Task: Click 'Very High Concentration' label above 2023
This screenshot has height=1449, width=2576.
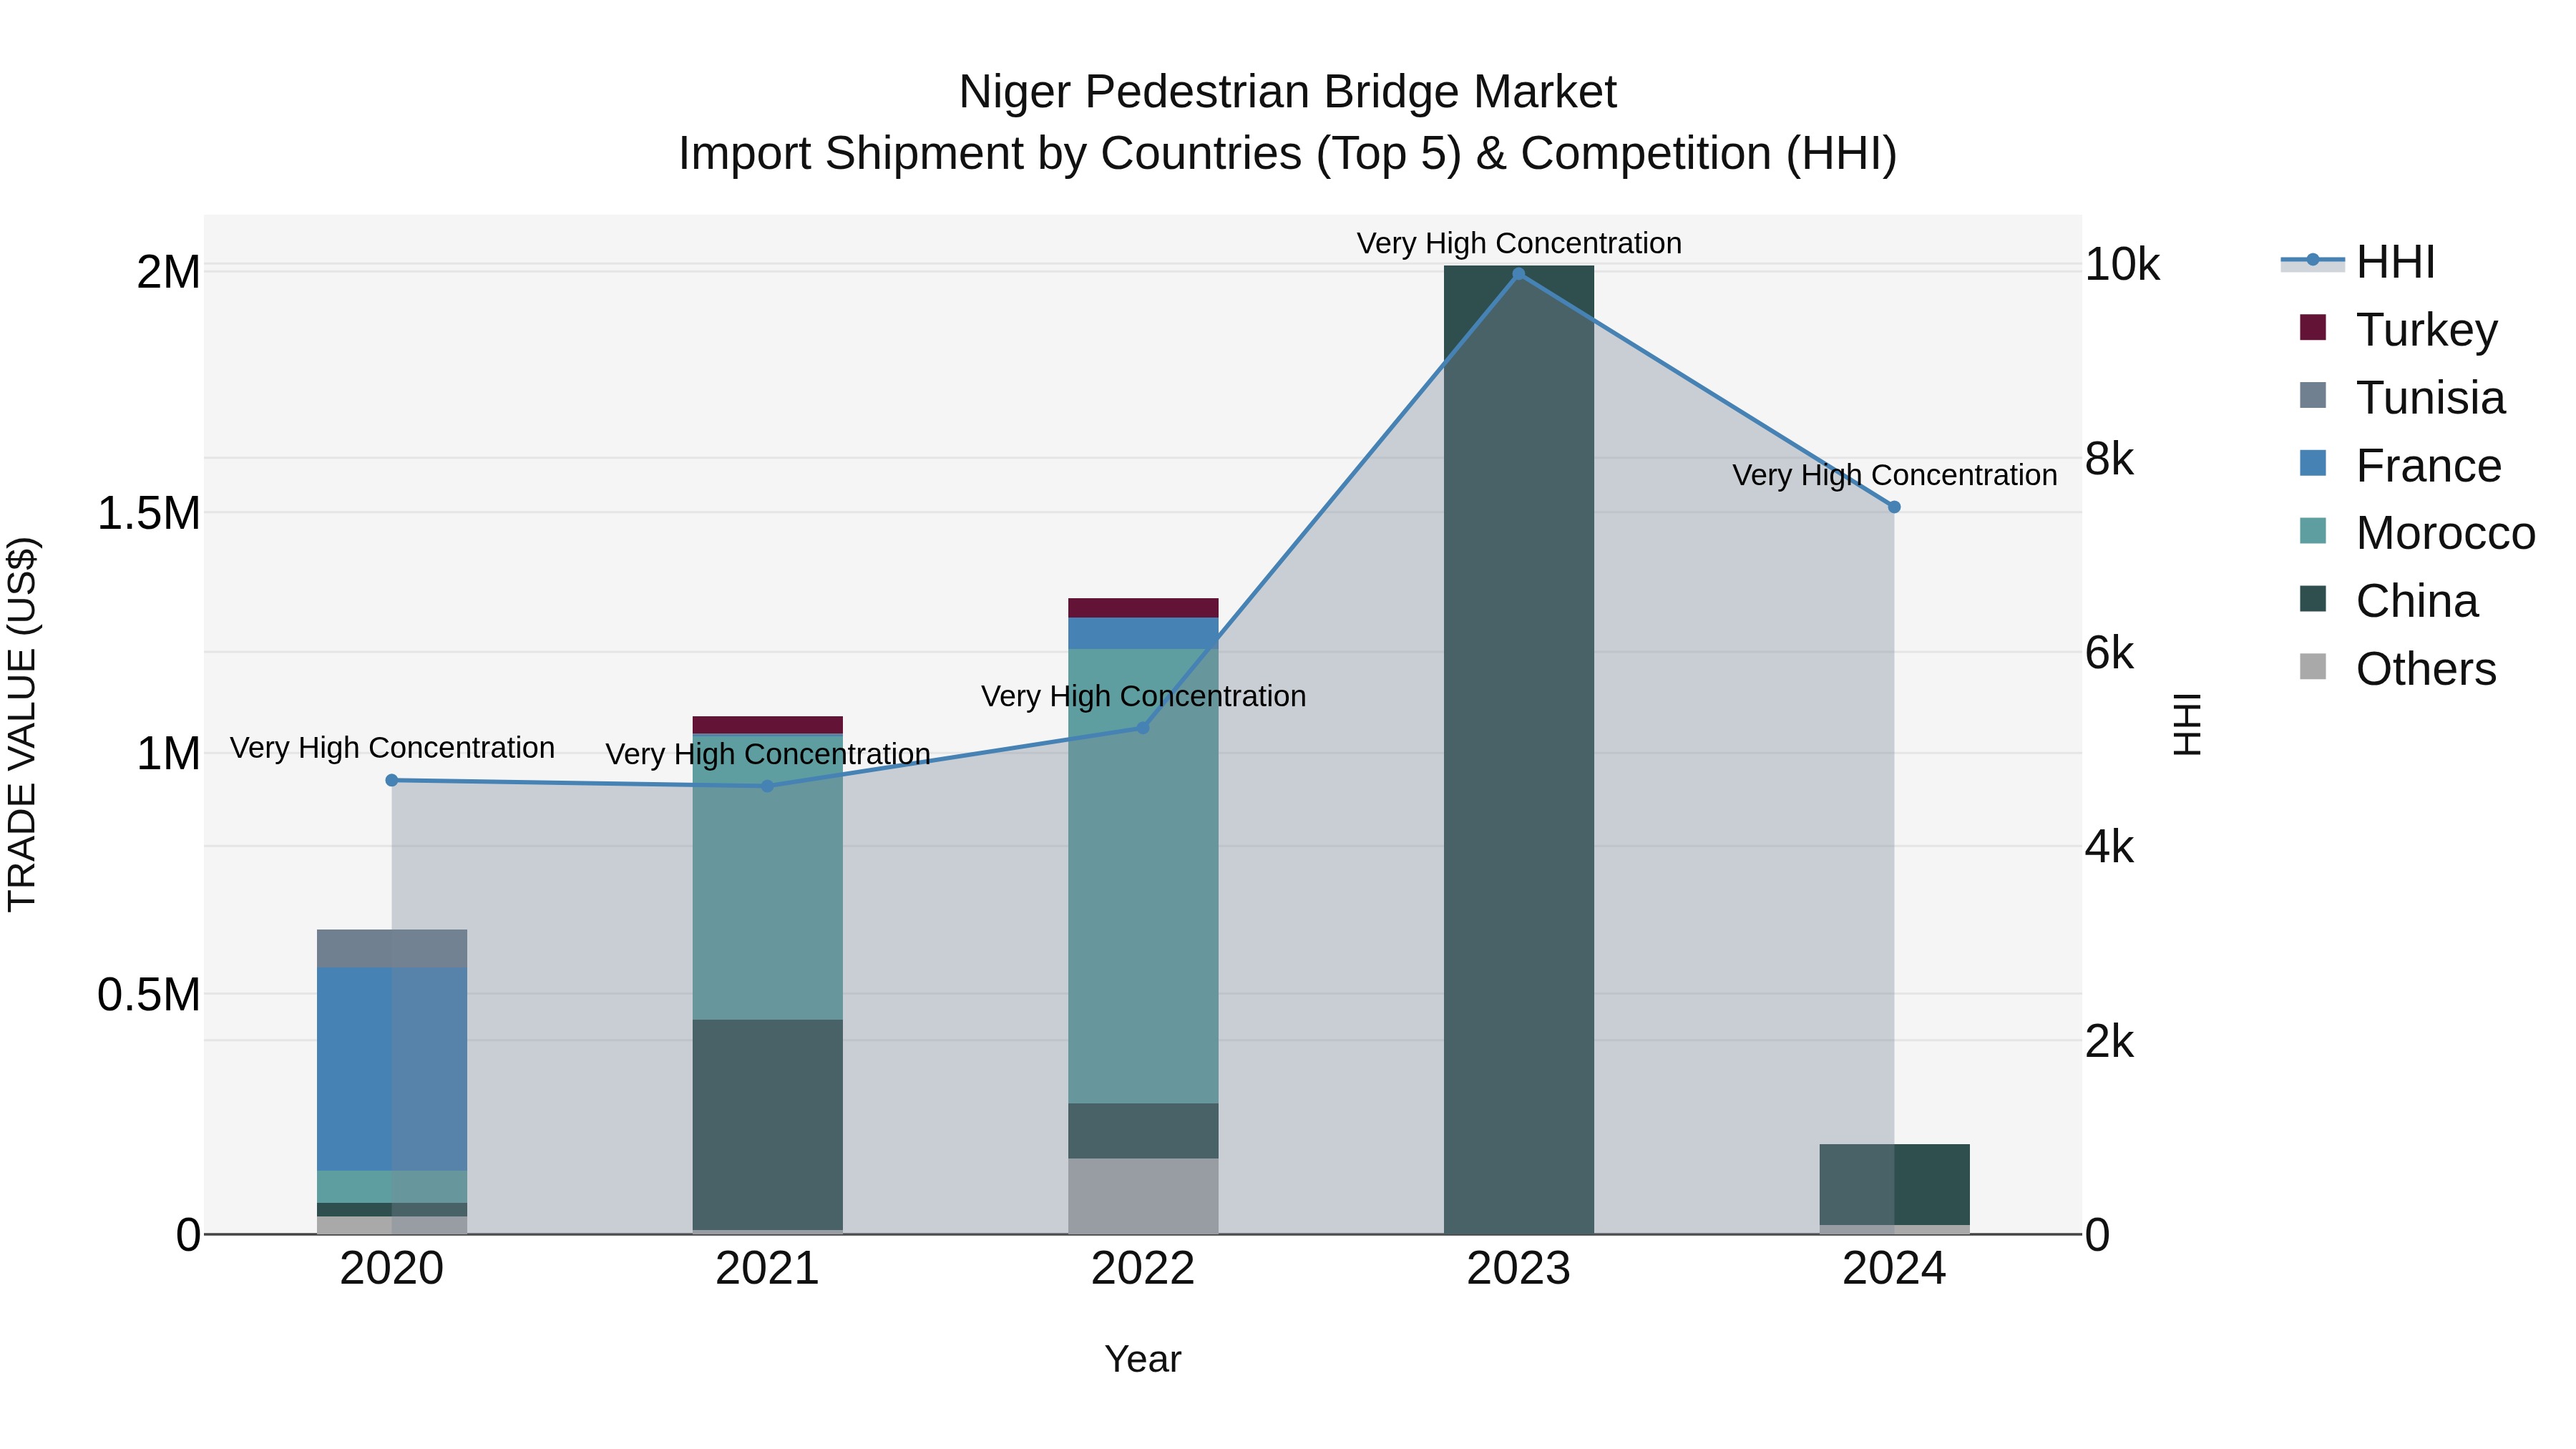Action: point(1519,243)
